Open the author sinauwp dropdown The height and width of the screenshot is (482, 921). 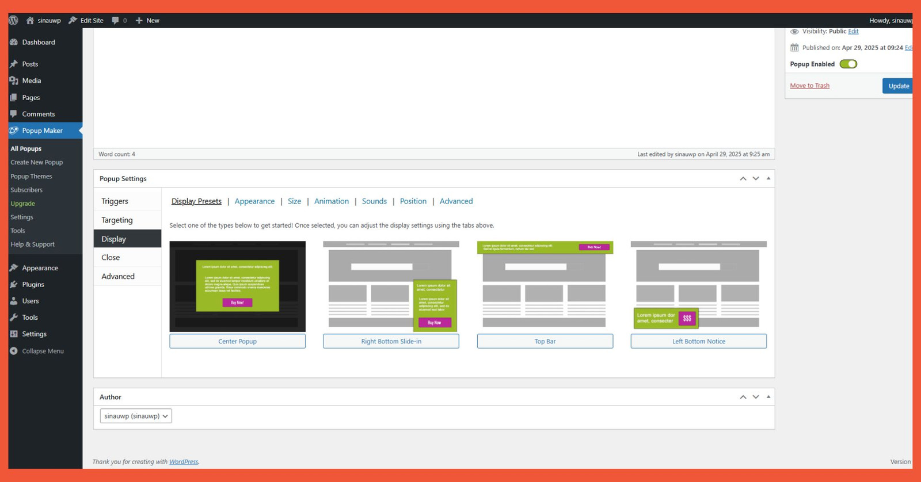[x=136, y=416]
